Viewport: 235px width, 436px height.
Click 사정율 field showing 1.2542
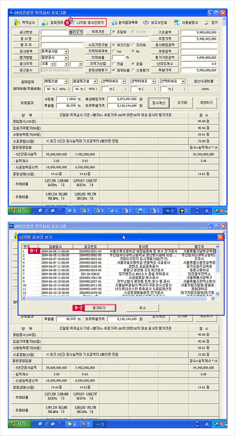[66, 99]
